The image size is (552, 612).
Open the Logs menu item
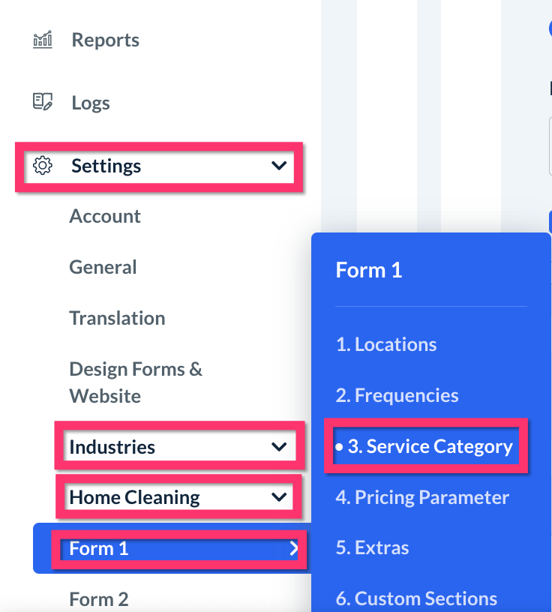(91, 103)
